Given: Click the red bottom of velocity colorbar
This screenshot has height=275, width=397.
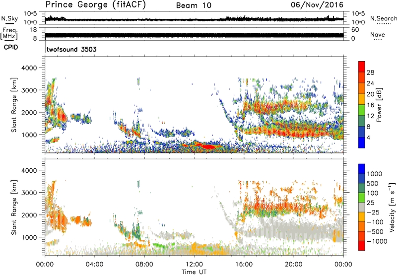Looking at the screenshot, I should coord(362,246).
